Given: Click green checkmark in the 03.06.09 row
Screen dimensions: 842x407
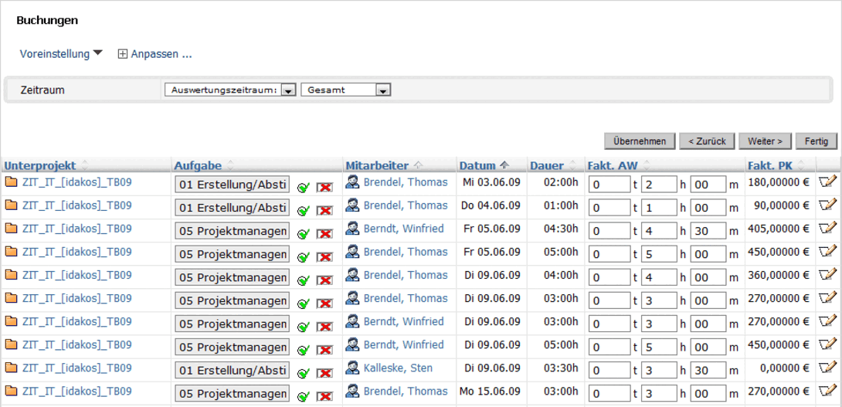Looking at the screenshot, I should pyautogui.click(x=304, y=187).
